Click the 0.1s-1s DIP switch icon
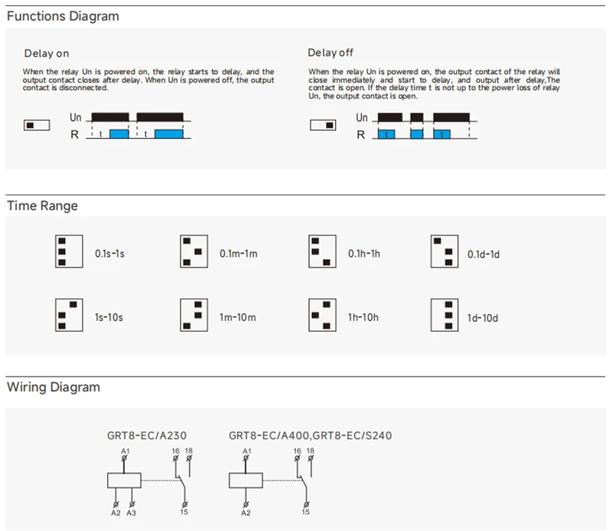 69,251
